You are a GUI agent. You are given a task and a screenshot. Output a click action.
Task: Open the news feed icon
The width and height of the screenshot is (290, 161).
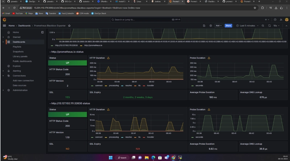[281, 20]
